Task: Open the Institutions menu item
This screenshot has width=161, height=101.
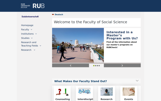Action: [x=27, y=34]
